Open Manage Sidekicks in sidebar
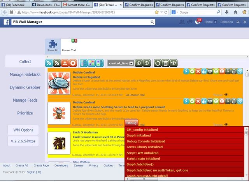The height and width of the screenshot is (182, 249). click(x=25, y=75)
